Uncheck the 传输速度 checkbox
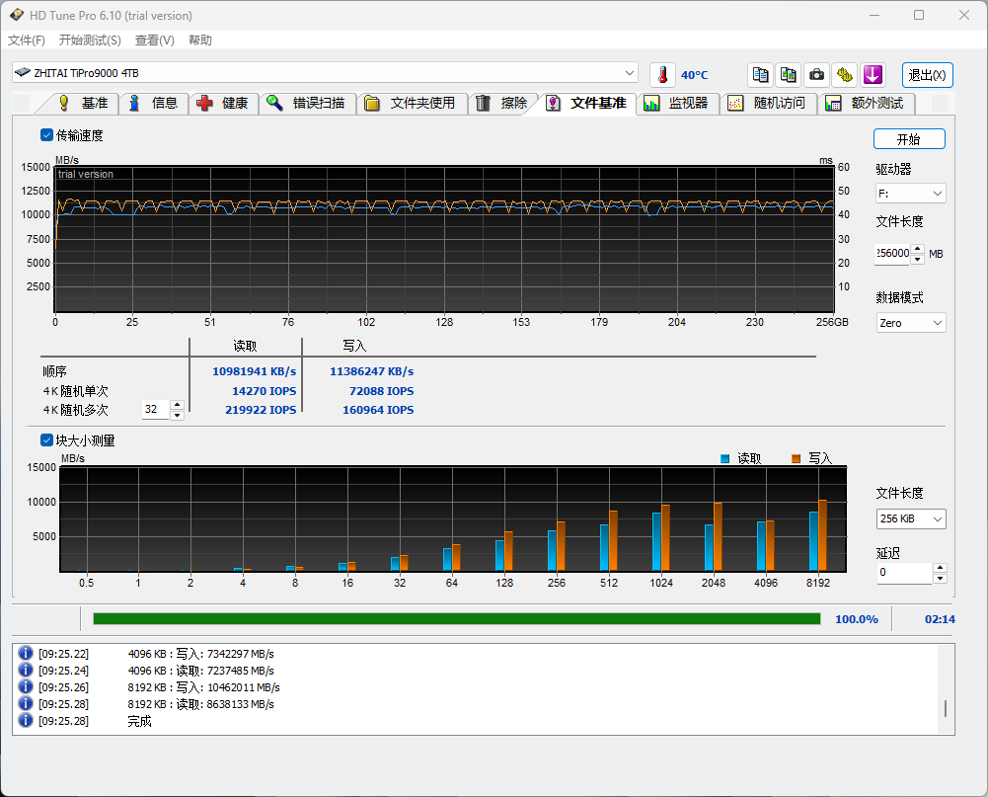 pos(47,135)
